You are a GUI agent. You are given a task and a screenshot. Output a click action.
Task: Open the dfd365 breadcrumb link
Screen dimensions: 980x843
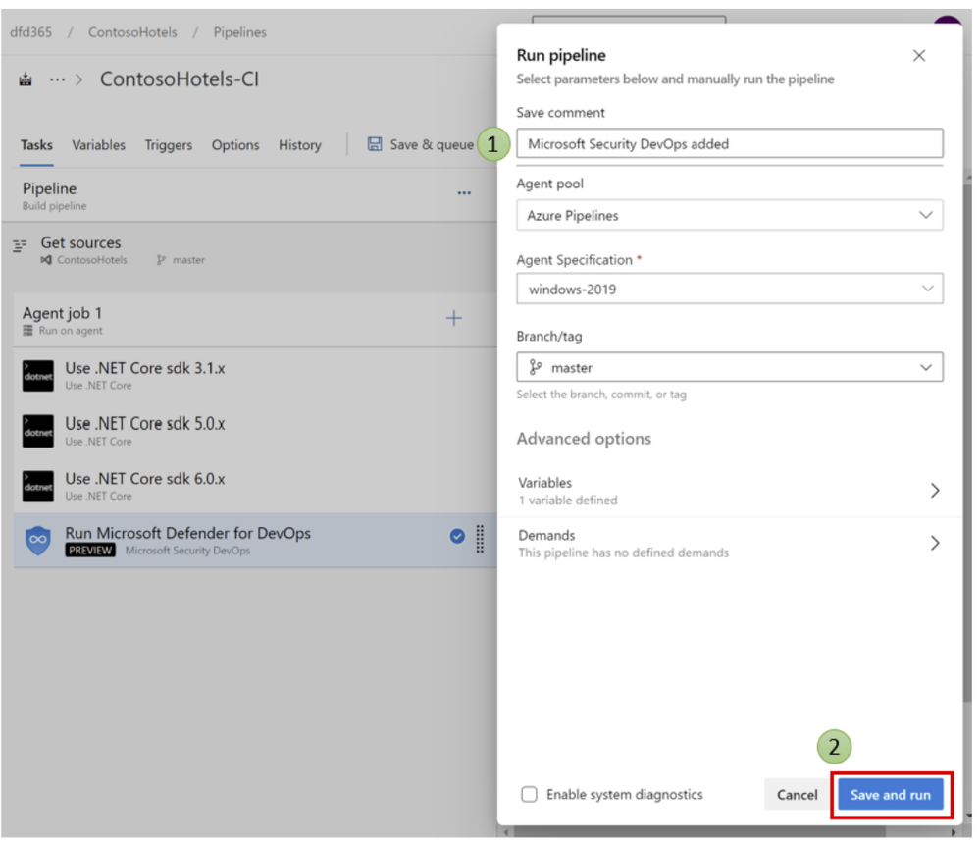pyautogui.click(x=31, y=31)
